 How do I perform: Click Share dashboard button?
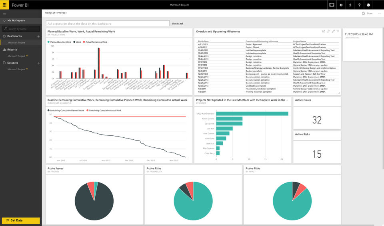click(x=367, y=14)
